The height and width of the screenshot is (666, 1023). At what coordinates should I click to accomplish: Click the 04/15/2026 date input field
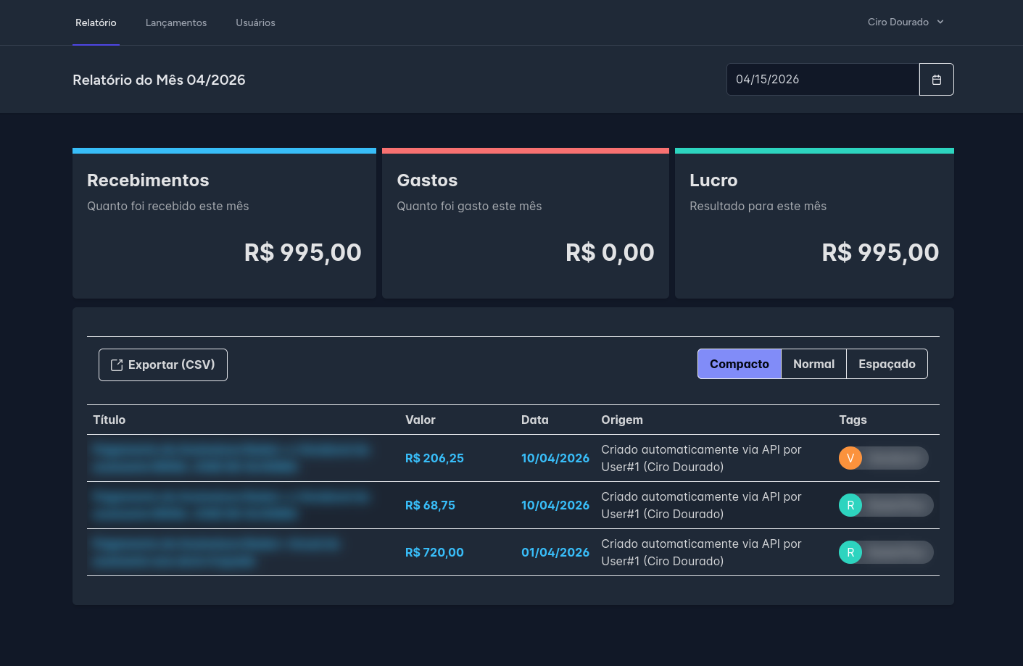tap(822, 80)
